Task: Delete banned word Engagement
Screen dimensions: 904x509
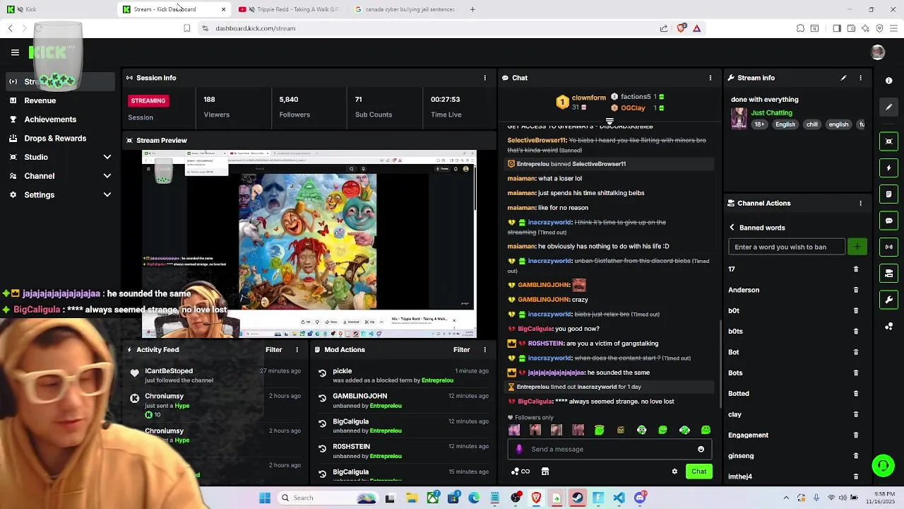Action: [856, 435]
